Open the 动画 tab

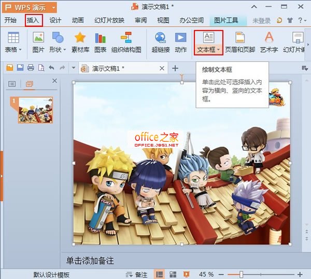pyautogui.click(x=78, y=20)
